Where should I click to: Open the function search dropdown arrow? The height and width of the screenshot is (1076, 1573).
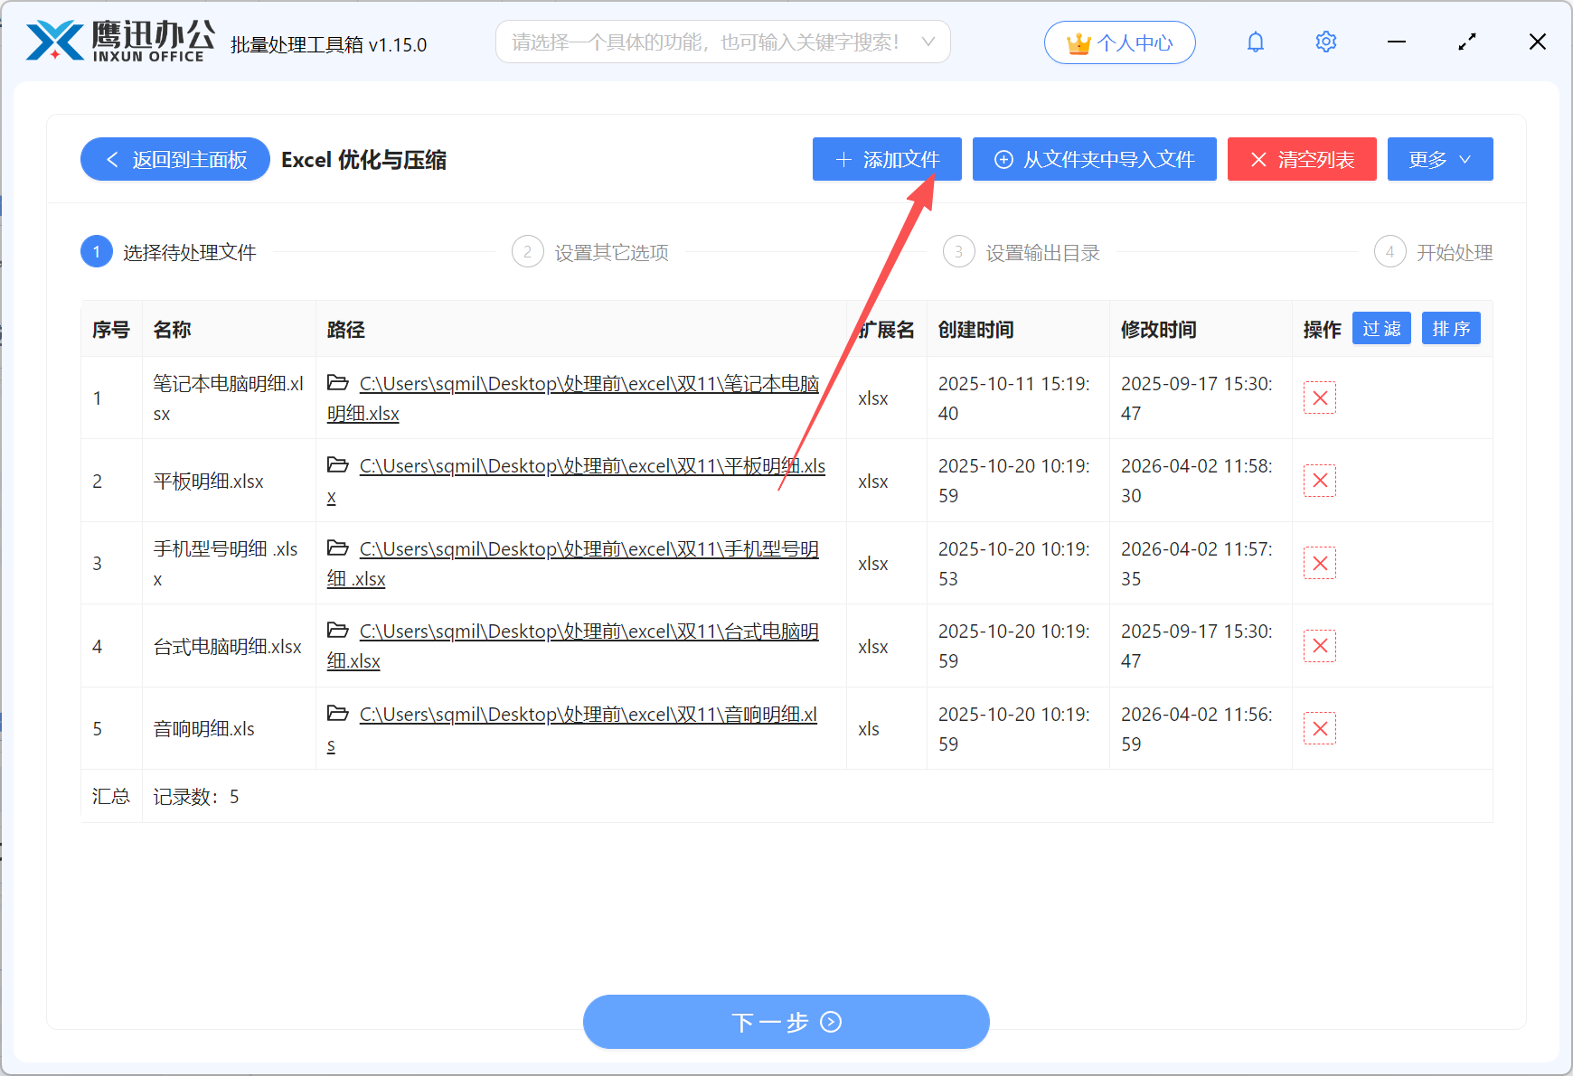[928, 42]
